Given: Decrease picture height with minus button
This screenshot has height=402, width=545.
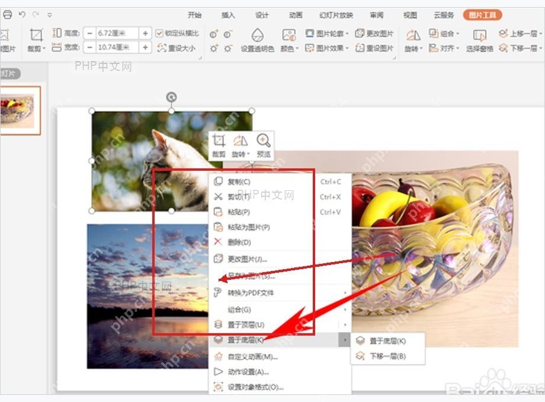Looking at the screenshot, I should (89, 33).
